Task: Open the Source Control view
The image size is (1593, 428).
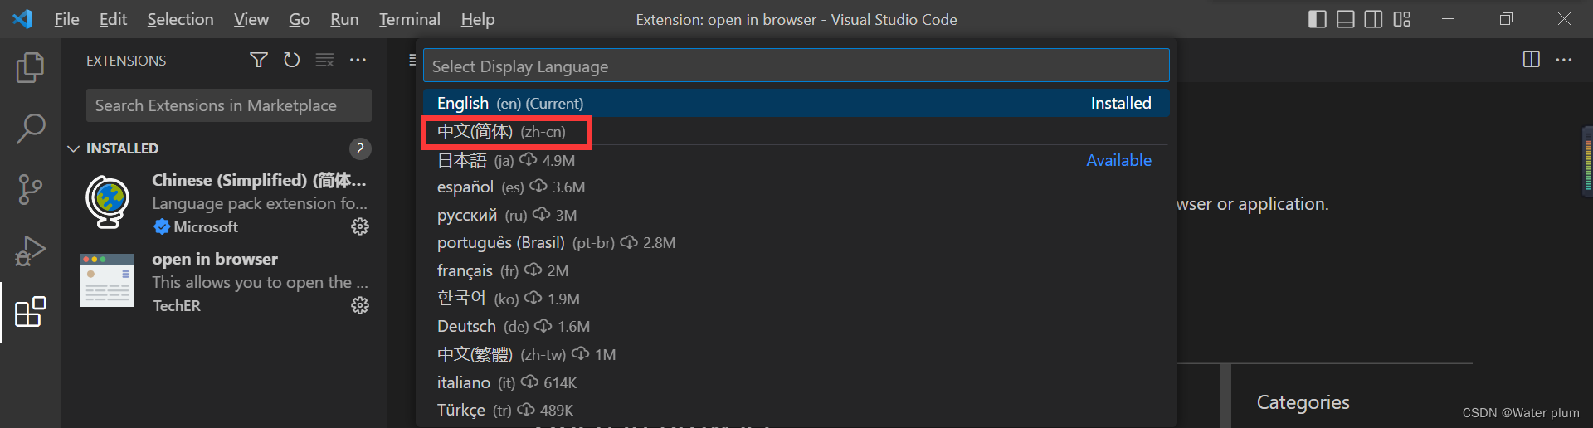Action: 30,189
